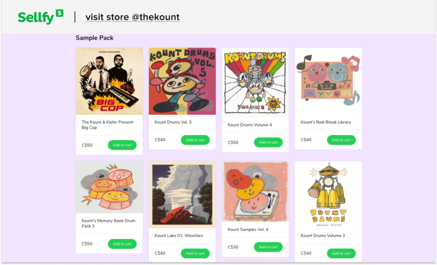Open the Kount Drums Volume 4 artwork
The image size is (437, 265).
[x=255, y=82]
